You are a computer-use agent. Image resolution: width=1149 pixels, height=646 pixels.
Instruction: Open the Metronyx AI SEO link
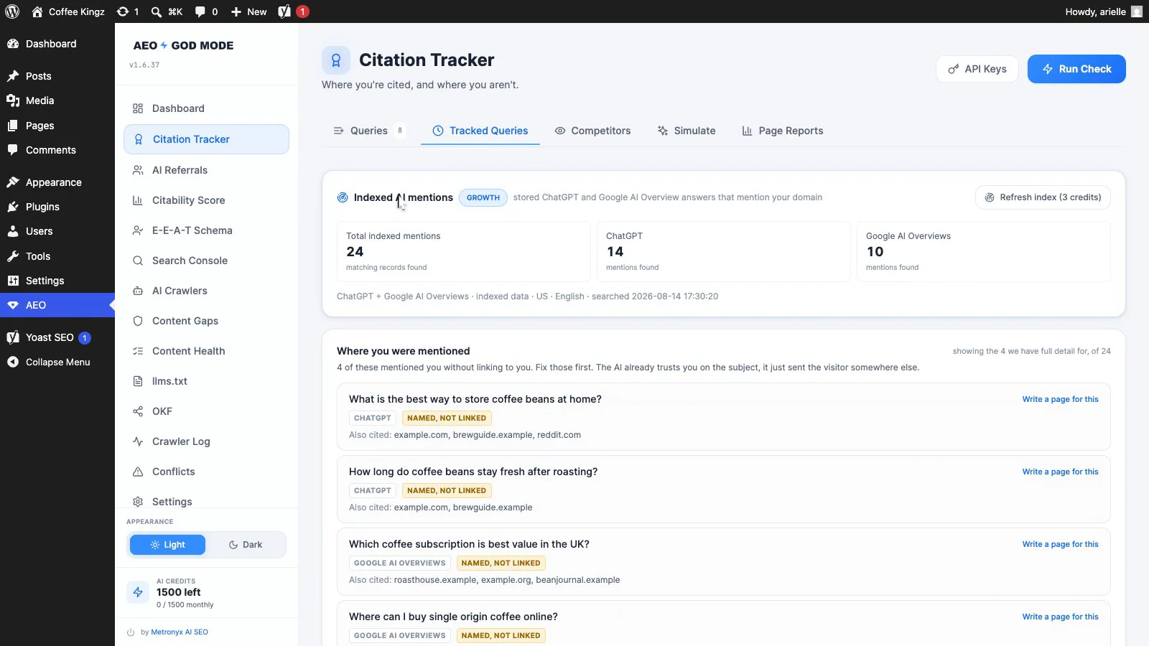pos(180,632)
